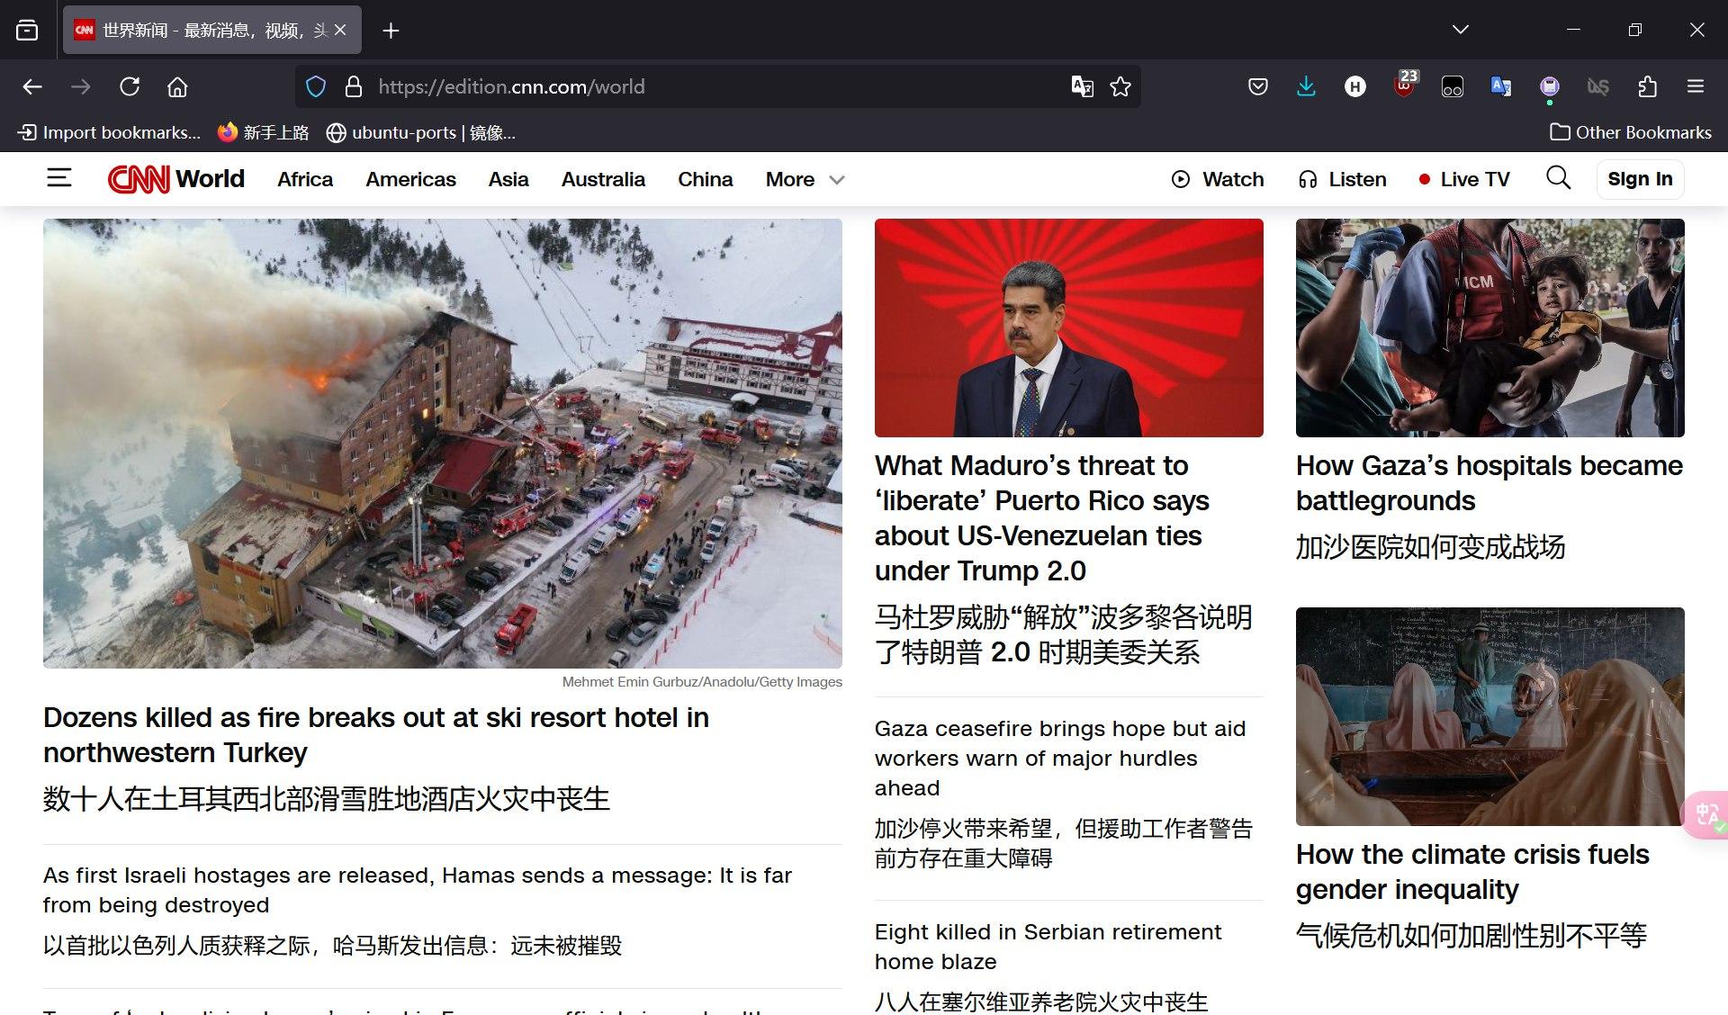Screen dimensions: 1728x1015
Task: Toggle the floating translation widget on right edge
Action: [x=1705, y=814]
